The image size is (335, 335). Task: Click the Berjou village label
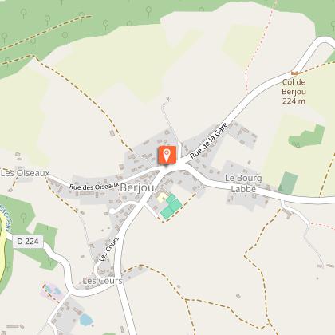(x=137, y=187)
